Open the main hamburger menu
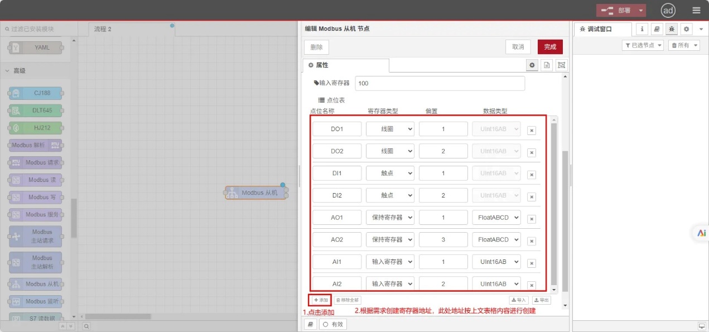Viewport: 709px width, 332px height. coord(695,9)
